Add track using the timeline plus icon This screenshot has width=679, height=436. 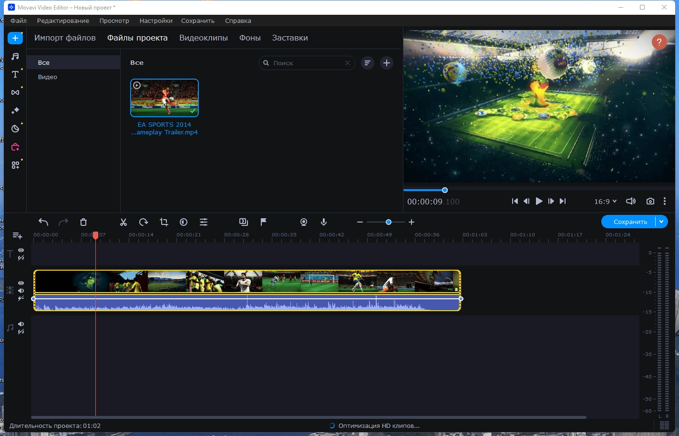pos(17,235)
